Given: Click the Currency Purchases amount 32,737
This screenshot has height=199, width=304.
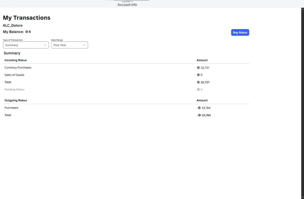Looking at the screenshot, I should [205, 68].
